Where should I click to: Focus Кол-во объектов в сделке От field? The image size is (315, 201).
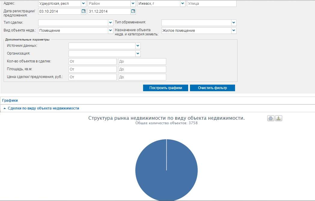click(x=92, y=61)
